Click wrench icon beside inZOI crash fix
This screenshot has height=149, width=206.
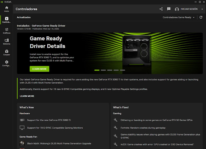coord(116,144)
